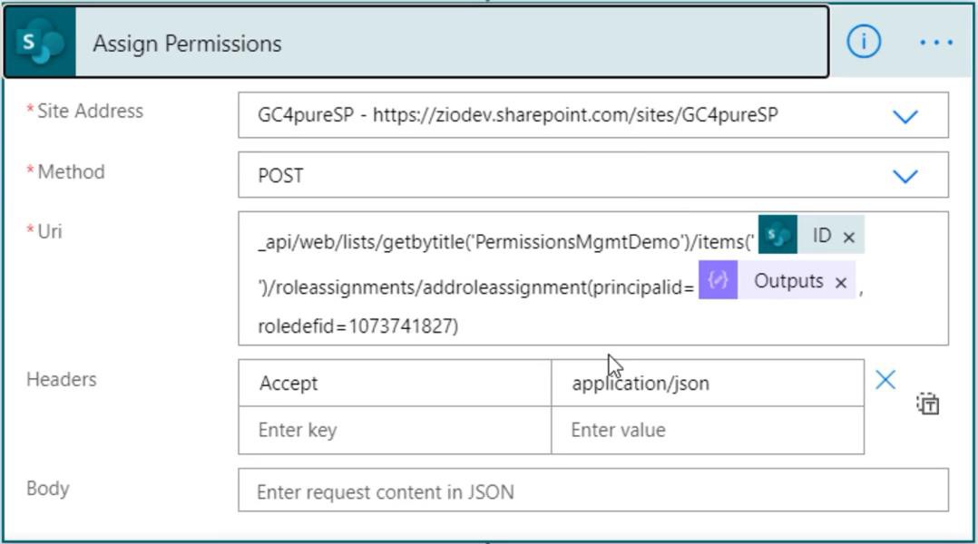
Task: Switch headers to text mode icon
Action: point(928,403)
